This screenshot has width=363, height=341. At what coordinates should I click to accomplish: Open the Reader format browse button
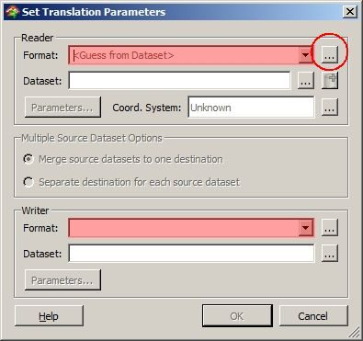(x=330, y=55)
